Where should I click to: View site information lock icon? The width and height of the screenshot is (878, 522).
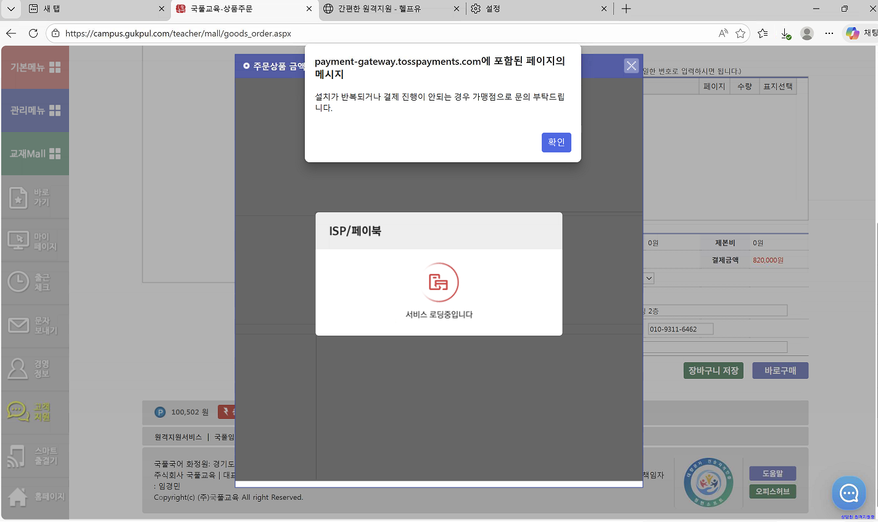pos(56,33)
